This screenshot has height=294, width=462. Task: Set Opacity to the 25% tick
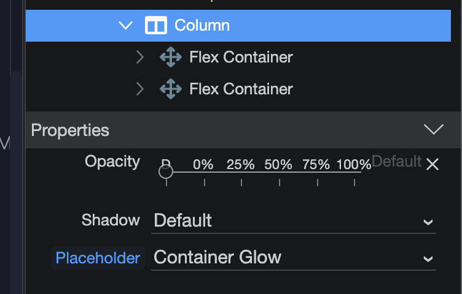click(241, 183)
